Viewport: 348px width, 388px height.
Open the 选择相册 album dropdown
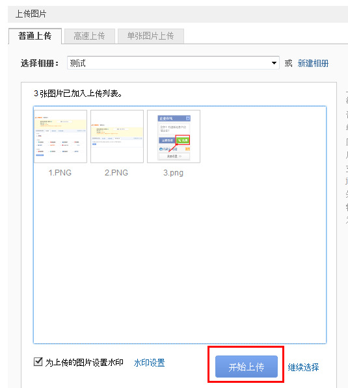coord(173,63)
